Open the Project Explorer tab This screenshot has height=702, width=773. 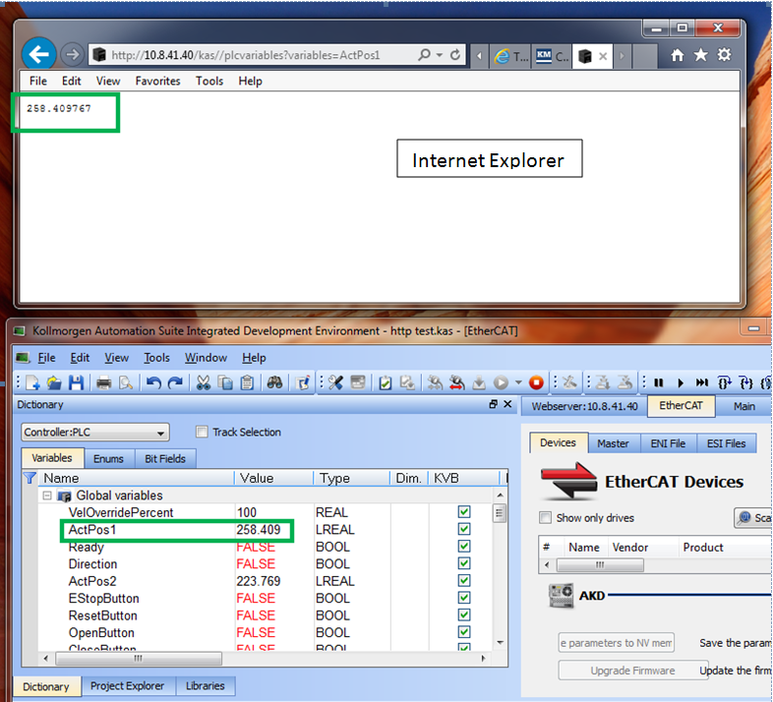point(127,685)
